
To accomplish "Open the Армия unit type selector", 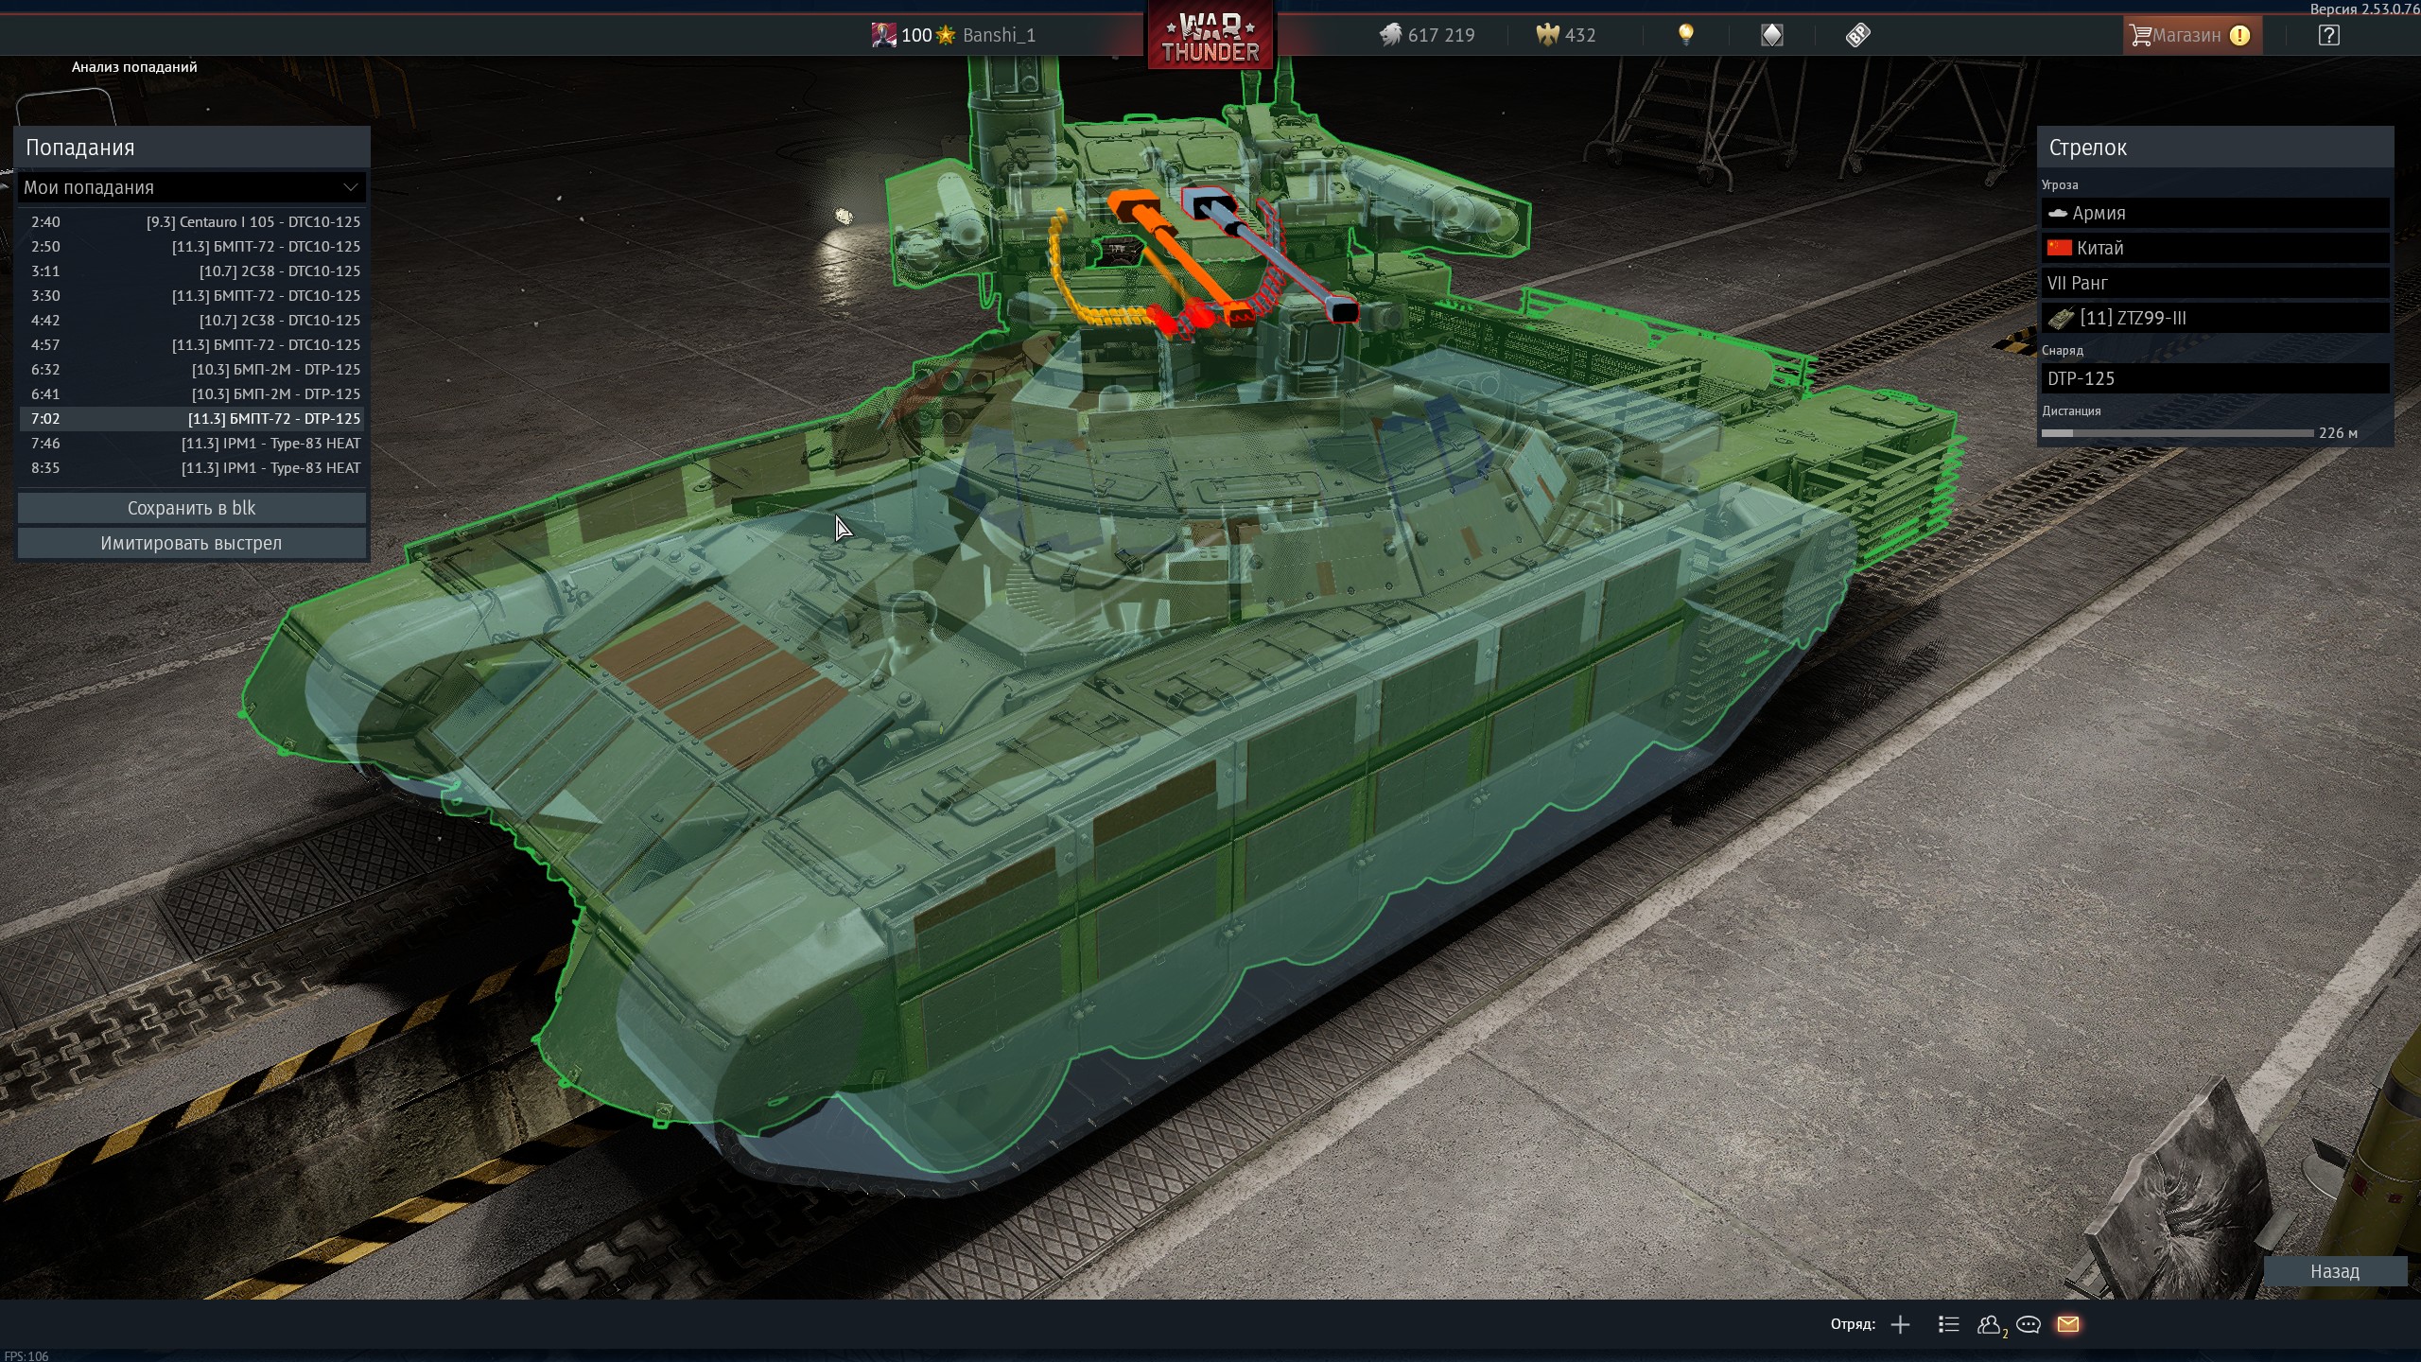I will coord(2214,213).
